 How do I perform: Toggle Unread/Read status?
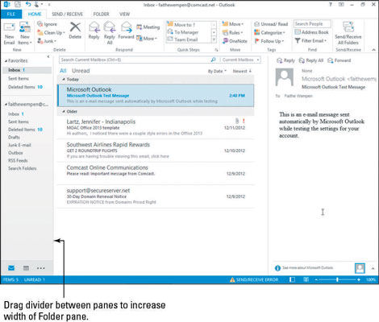click(x=271, y=24)
